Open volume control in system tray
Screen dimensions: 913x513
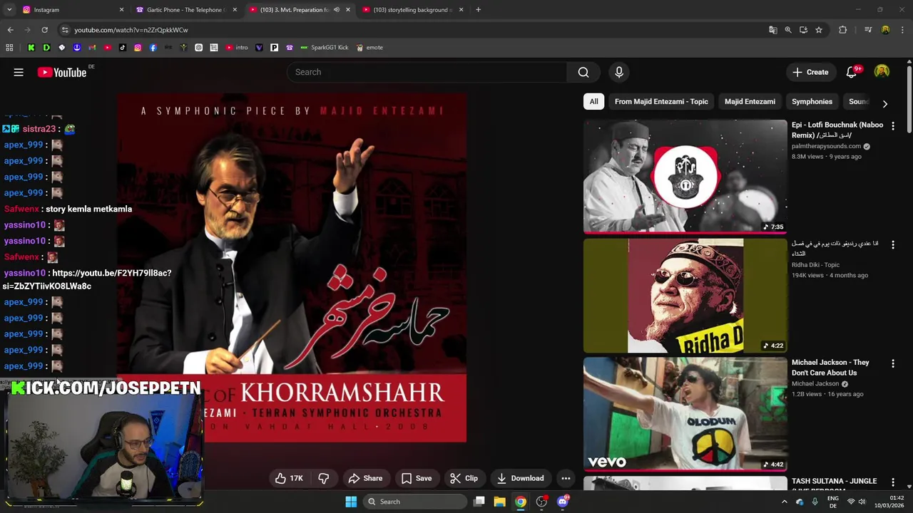click(x=862, y=502)
